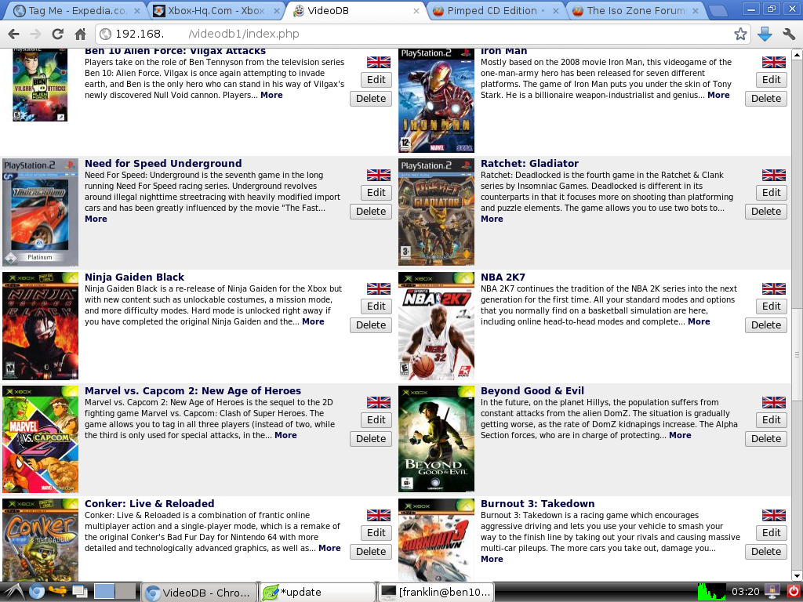Click the UK flag for Iron Man
This screenshot has width=803, height=602.
click(x=774, y=62)
